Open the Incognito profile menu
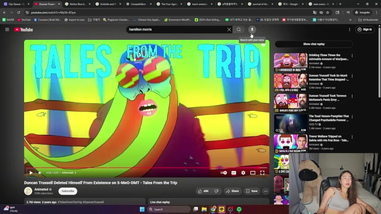The width and height of the screenshot is (381, 214). pyautogui.click(x=362, y=12)
